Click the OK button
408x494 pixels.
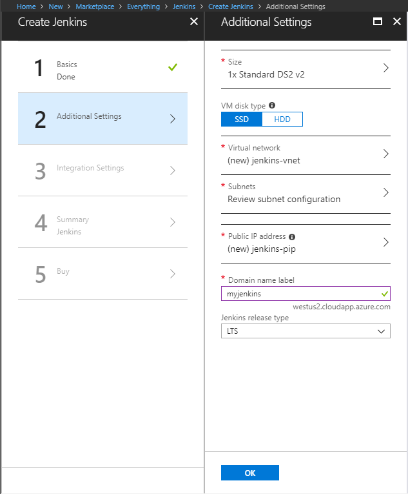point(250,473)
